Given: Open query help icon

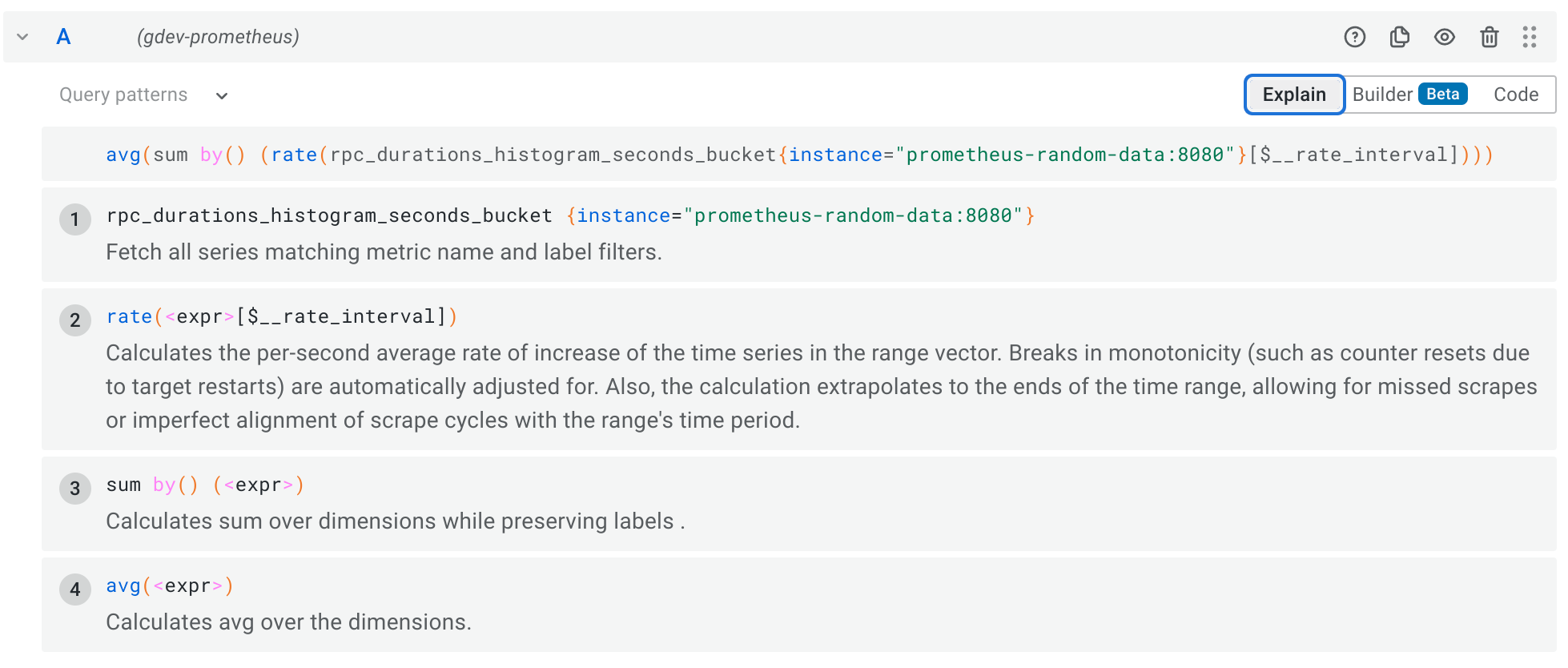Looking at the screenshot, I should point(1354,37).
